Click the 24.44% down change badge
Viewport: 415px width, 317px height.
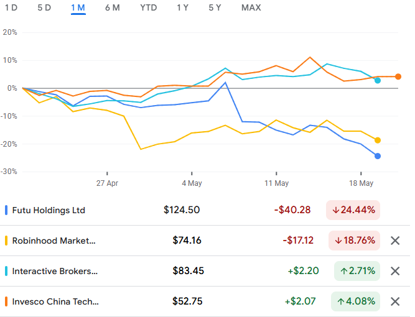[353, 210]
